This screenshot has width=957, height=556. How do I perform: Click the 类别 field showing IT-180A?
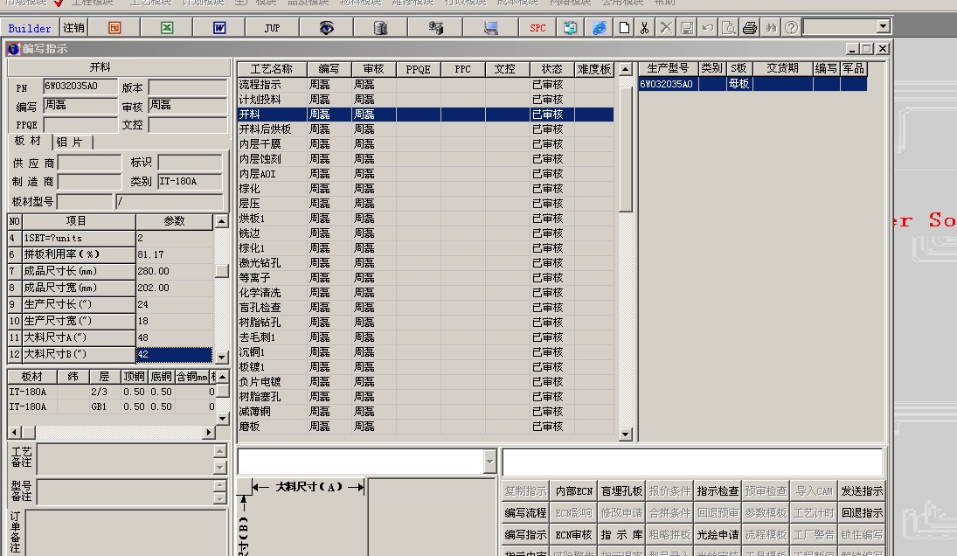pos(190,181)
